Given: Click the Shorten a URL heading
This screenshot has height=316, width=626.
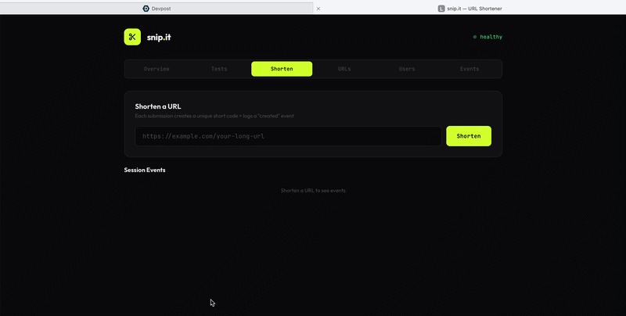Looking at the screenshot, I should pyautogui.click(x=158, y=106).
